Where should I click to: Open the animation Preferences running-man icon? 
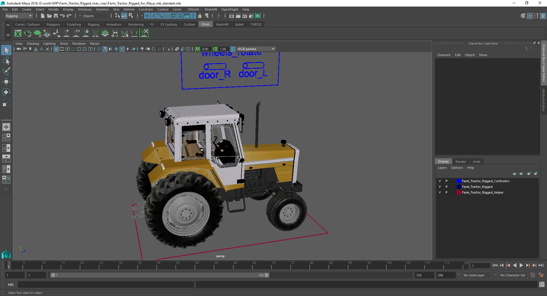tap(541, 275)
